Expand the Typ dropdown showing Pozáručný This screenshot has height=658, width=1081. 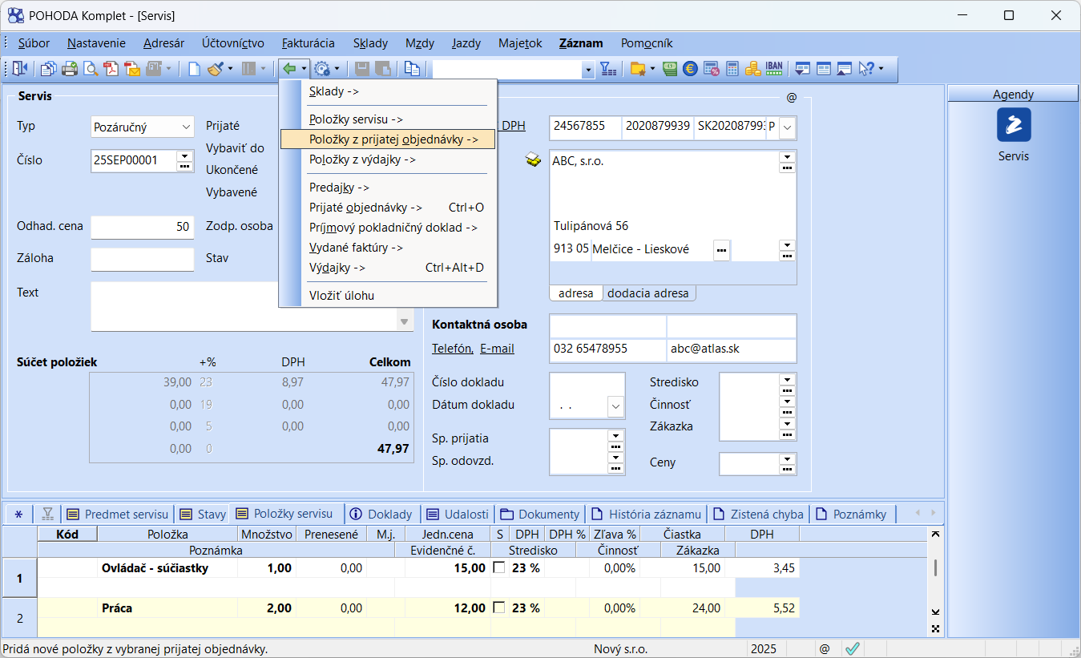coord(187,127)
